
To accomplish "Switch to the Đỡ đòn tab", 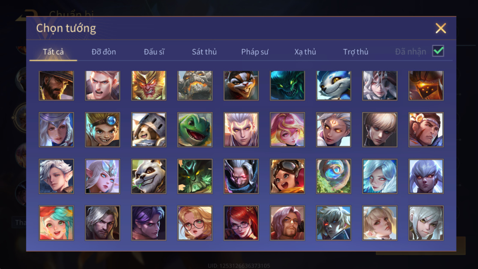I will 104,52.
